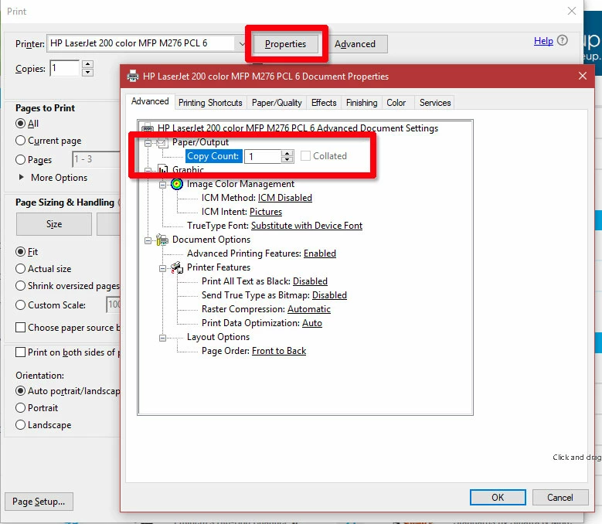Change Send True Type as Bitmap setting

(x=329, y=294)
